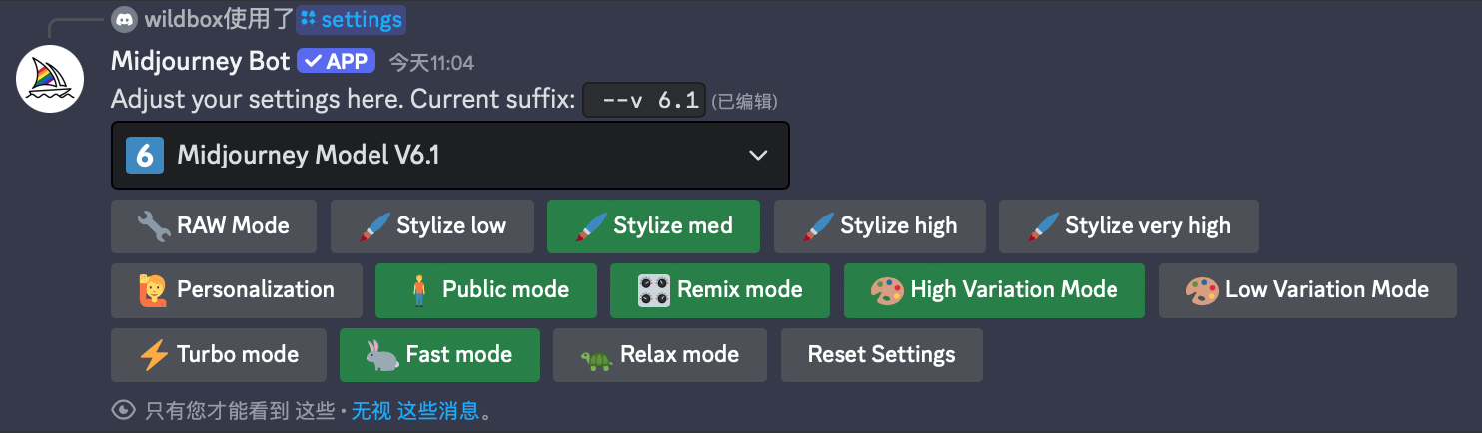Toggle Remix mode
The height and width of the screenshot is (433, 1482).
pos(720,290)
